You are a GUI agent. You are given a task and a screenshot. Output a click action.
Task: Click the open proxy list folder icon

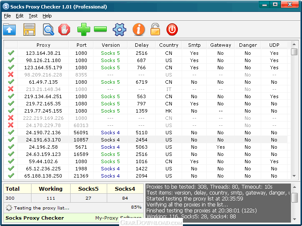(9, 29)
